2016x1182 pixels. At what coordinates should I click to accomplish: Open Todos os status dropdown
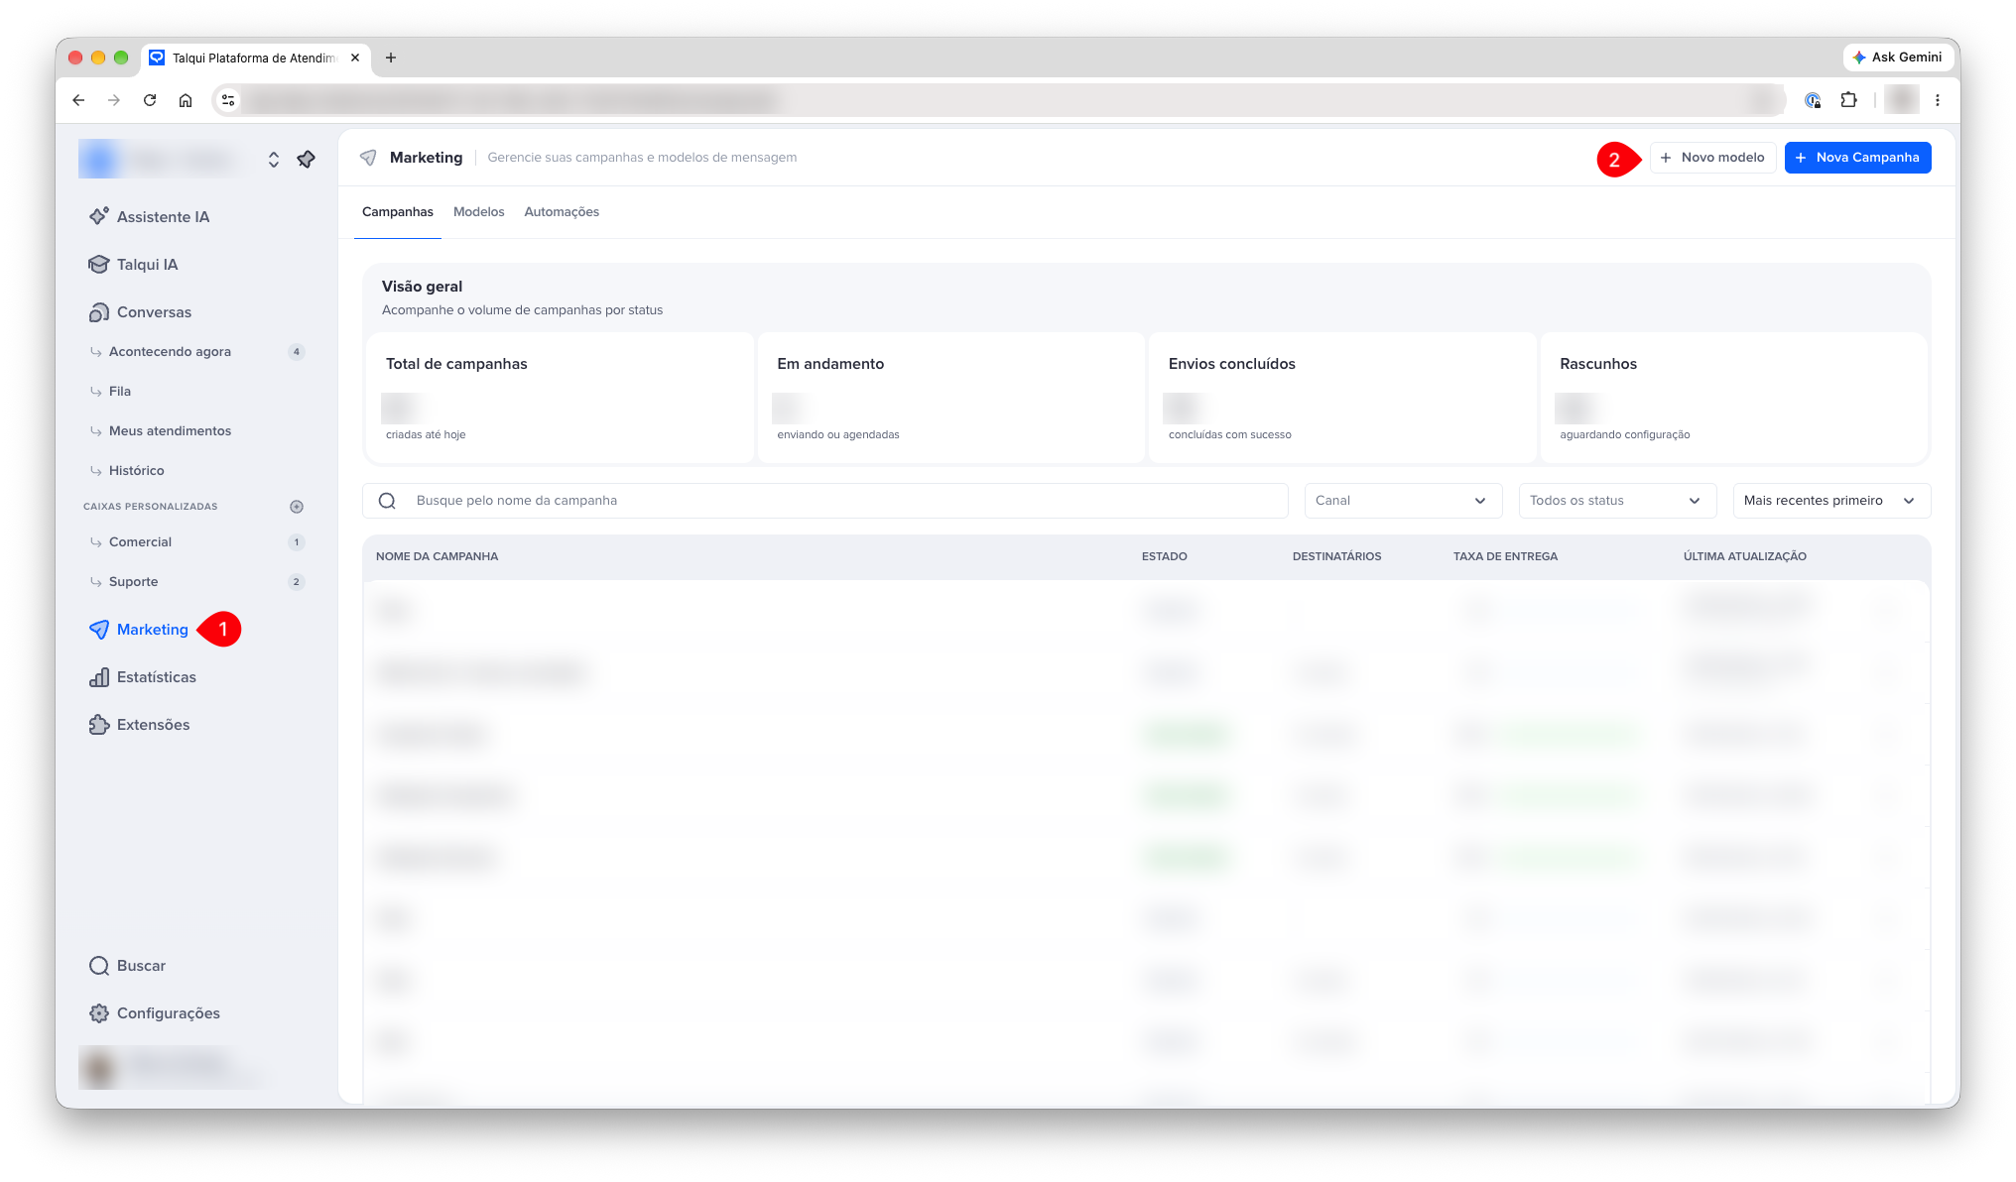tap(1617, 501)
